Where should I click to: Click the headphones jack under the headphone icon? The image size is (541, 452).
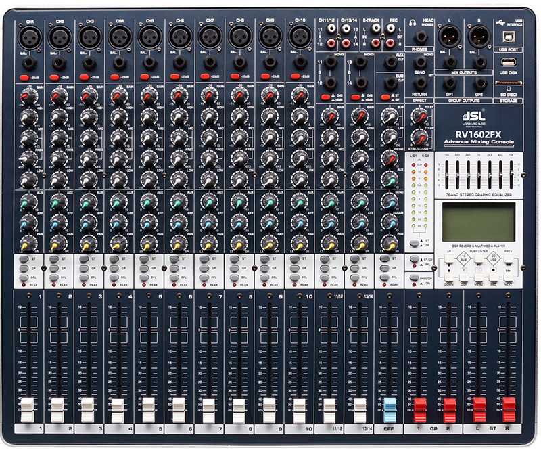tap(421, 35)
